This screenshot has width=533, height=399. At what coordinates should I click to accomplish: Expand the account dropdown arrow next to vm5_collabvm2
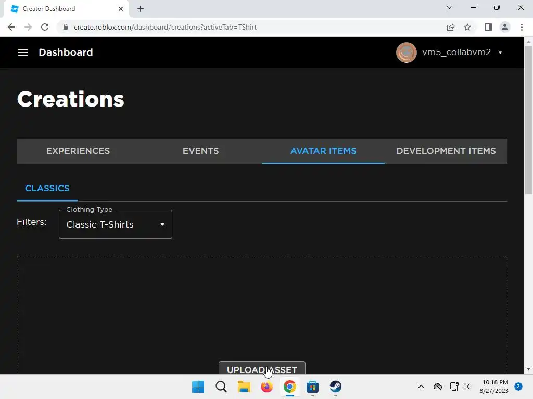coord(500,52)
